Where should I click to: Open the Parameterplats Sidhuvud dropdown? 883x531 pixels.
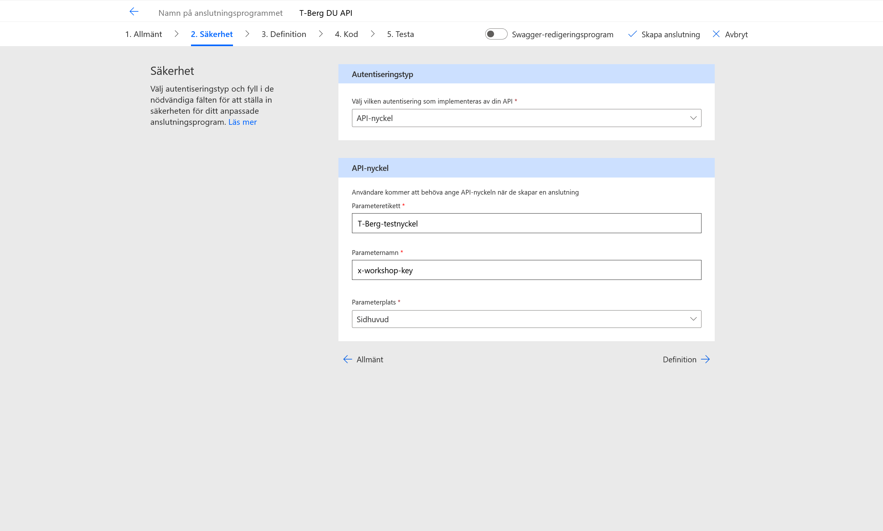coord(526,319)
